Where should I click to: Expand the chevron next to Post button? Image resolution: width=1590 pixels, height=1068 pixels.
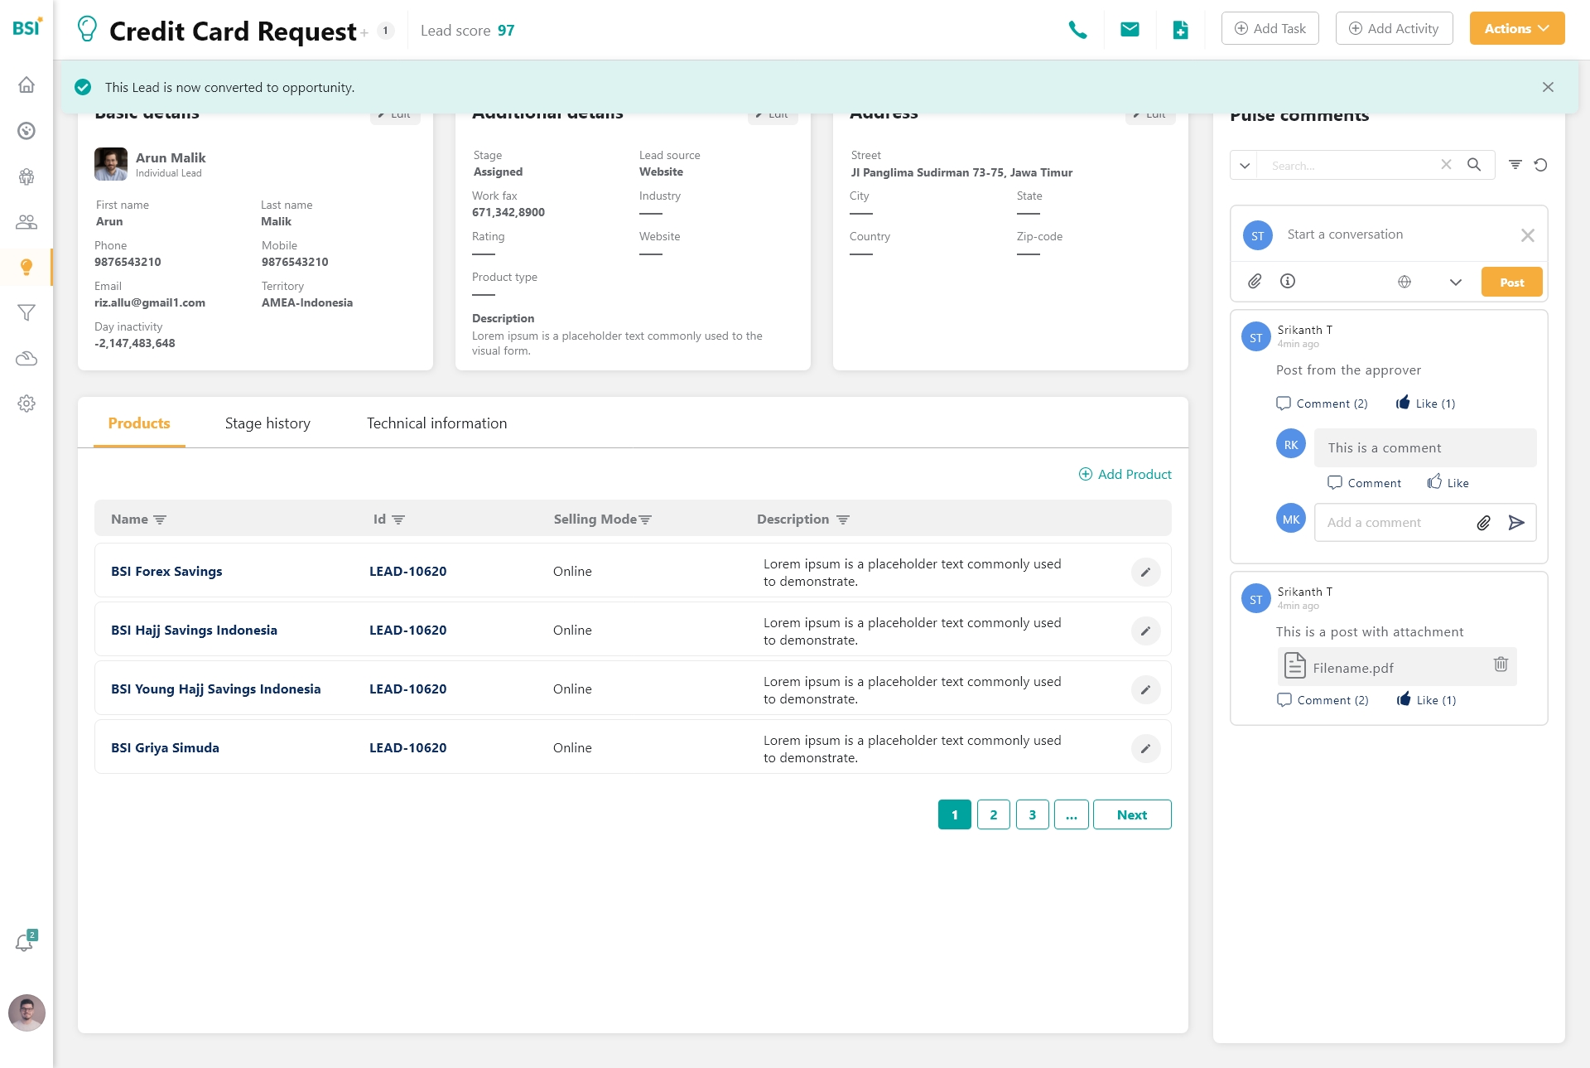(1455, 282)
